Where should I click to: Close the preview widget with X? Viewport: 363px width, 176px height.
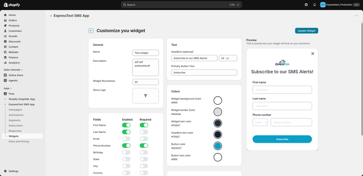313,54
